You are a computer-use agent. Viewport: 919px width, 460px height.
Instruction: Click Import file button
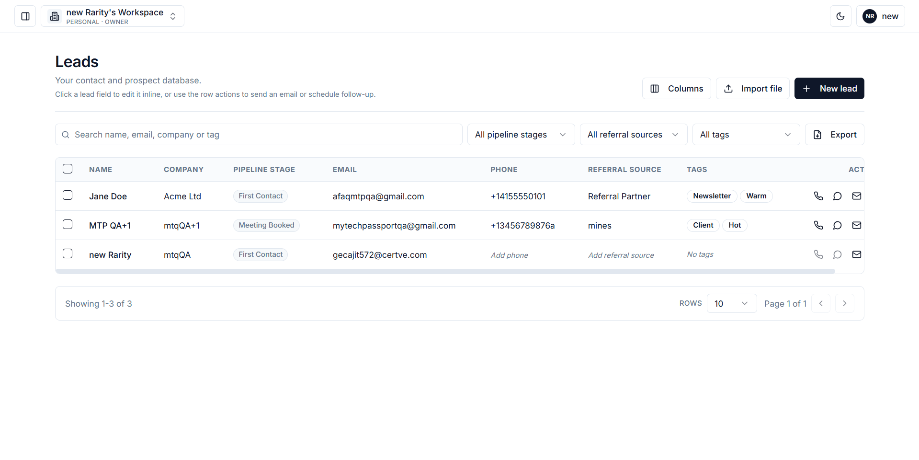pos(753,89)
